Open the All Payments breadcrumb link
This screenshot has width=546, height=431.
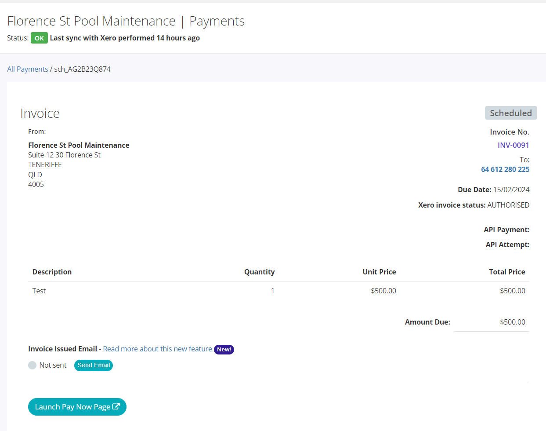click(x=27, y=69)
